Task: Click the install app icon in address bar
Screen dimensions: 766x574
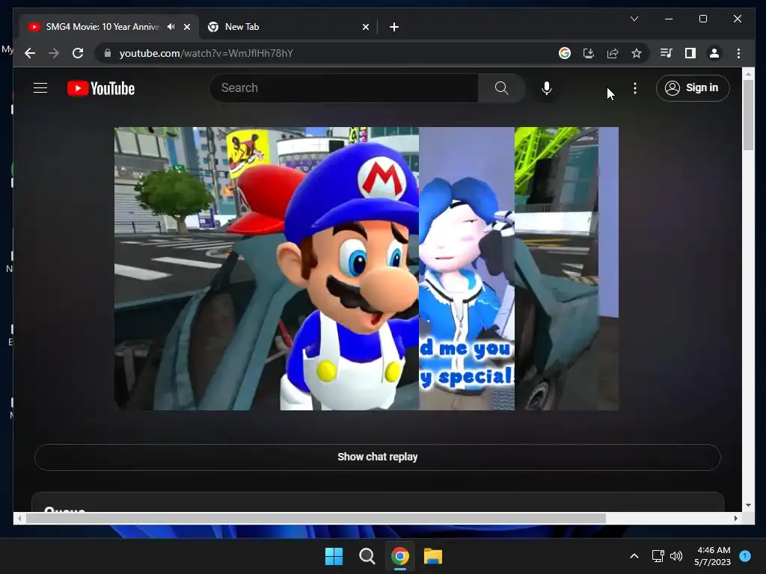Action: (x=589, y=53)
